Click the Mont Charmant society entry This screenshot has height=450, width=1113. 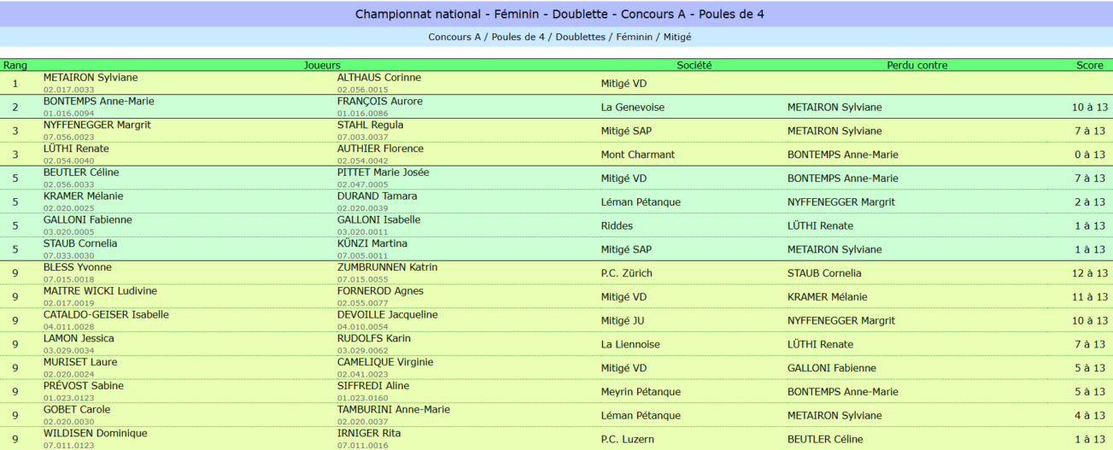pos(638,155)
